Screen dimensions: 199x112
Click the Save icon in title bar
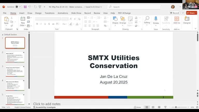(x=25, y=7)
